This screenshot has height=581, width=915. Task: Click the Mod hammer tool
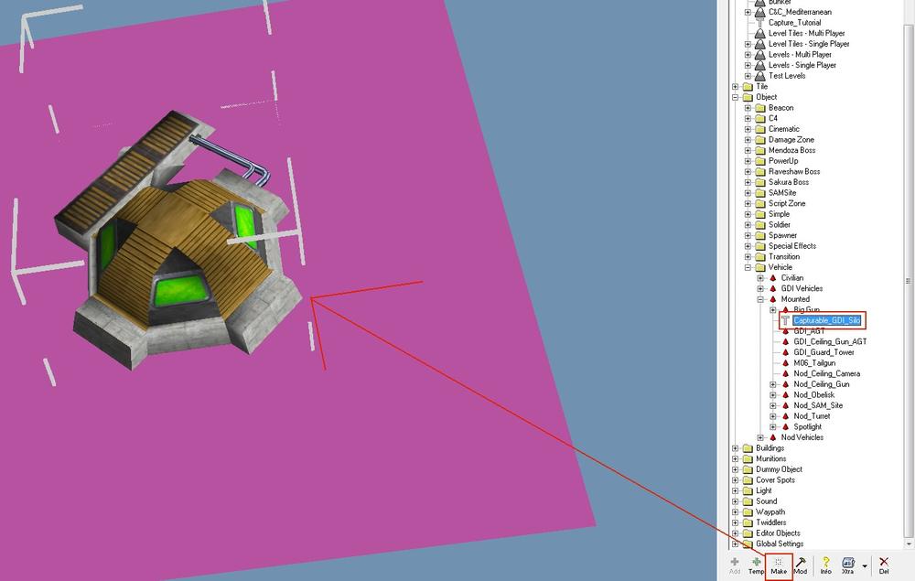coord(801,565)
